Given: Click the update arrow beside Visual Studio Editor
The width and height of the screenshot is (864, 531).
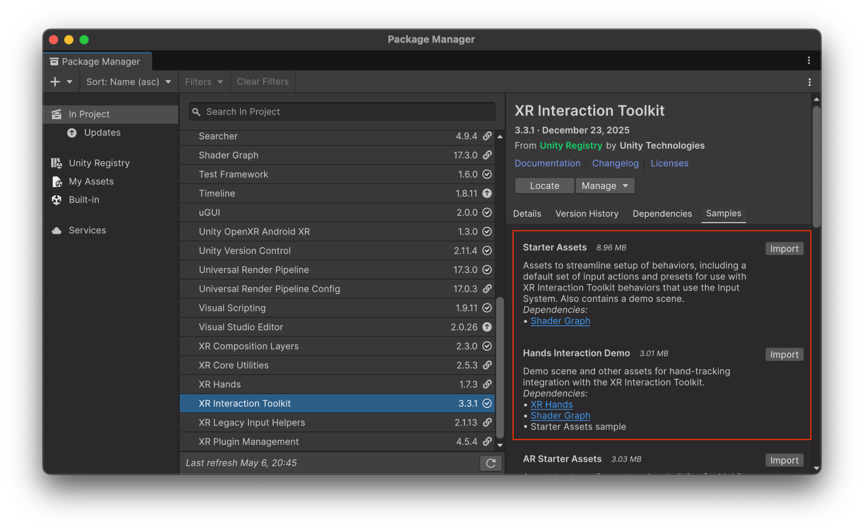Looking at the screenshot, I should coord(487,327).
